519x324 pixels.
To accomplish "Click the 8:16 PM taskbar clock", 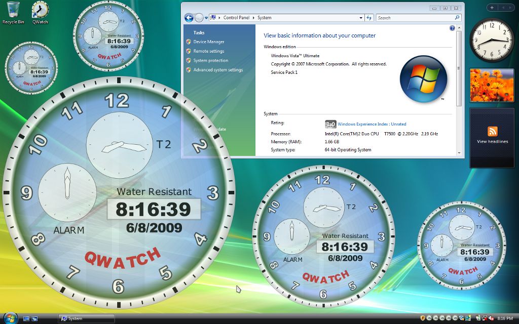I will click(x=505, y=319).
